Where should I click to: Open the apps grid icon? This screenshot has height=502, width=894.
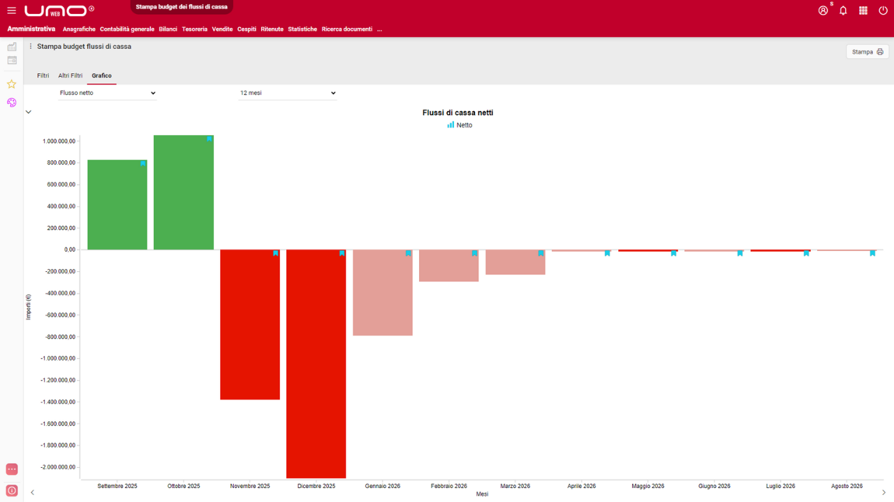(x=863, y=10)
